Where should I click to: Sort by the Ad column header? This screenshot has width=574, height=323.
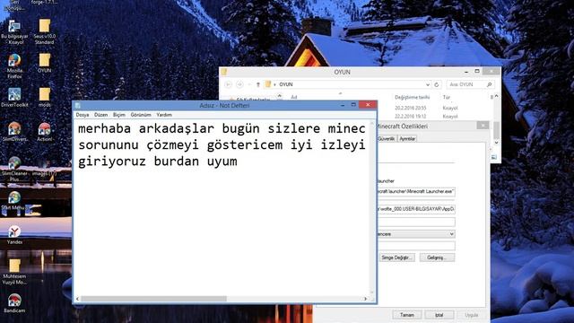pos(294,98)
